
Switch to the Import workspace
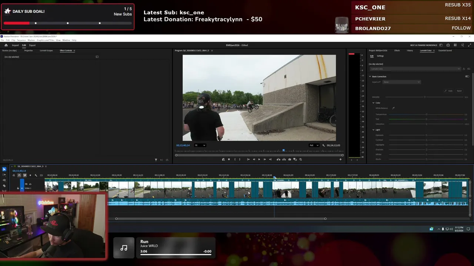[15, 45]
